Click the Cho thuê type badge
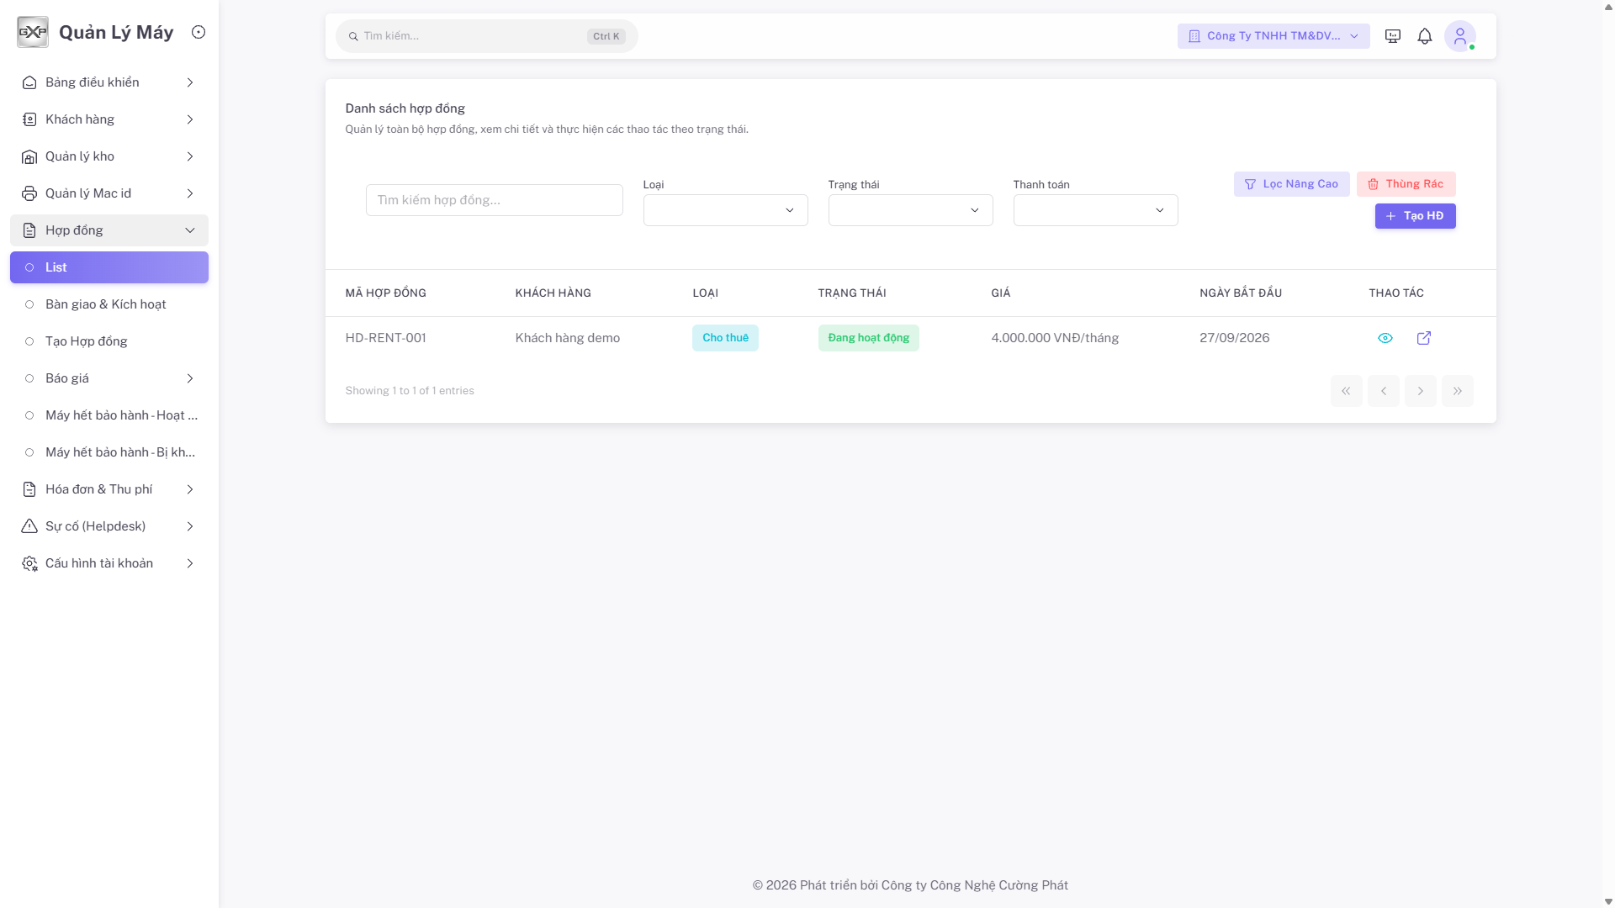The image size is (1615, 908). (x=725, y=338)
